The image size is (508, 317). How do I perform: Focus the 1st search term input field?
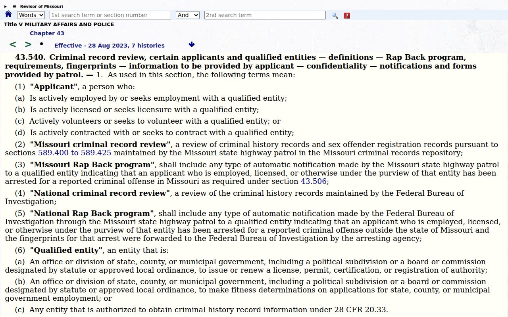110,15
